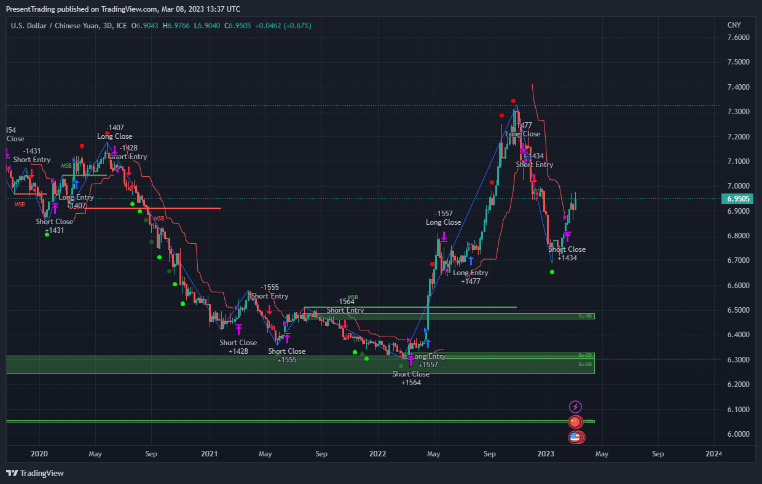Click the Short Close +1428 trade label

click(x=238, y=347)
